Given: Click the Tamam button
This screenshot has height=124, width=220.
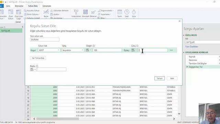Looking at the screenshot, I should pyautogui.click(x=159, y=78).
